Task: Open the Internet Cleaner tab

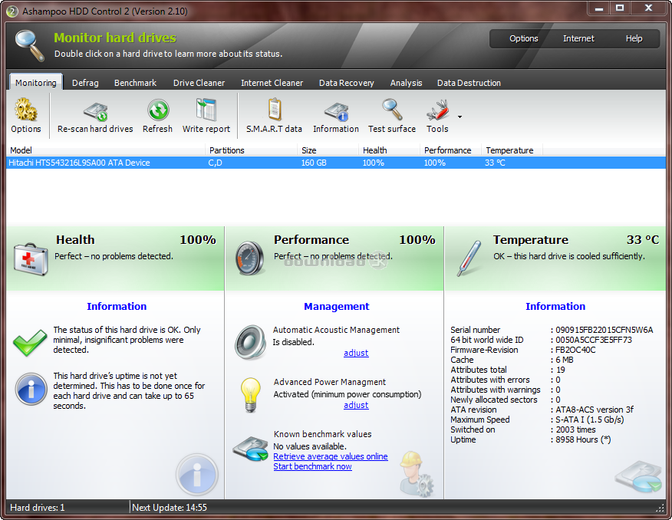Action: 272,83
